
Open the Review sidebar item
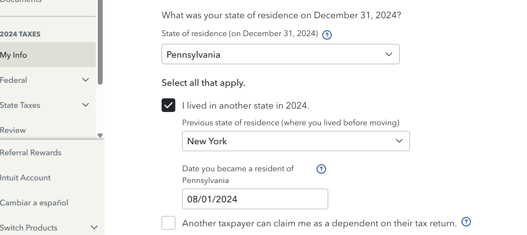pyautogui.click(x=13, y=130)
